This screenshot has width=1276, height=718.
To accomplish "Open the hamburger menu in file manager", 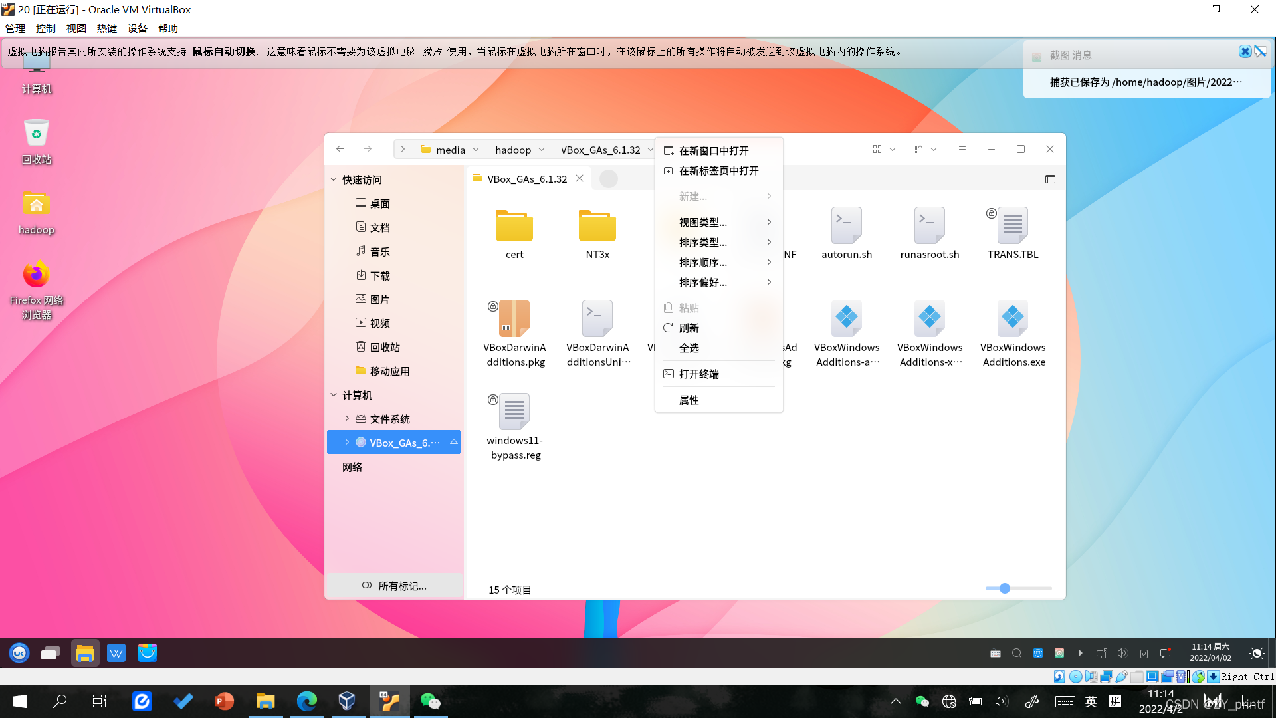I will [x=962, y=149].
